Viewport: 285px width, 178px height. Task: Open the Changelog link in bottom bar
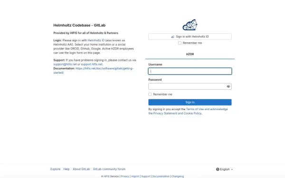(x=178, y=177)
